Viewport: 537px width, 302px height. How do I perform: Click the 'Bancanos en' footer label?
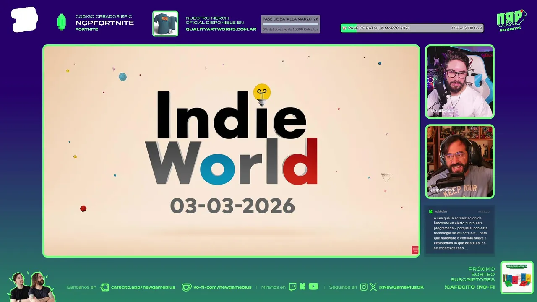tap(81, 287)
